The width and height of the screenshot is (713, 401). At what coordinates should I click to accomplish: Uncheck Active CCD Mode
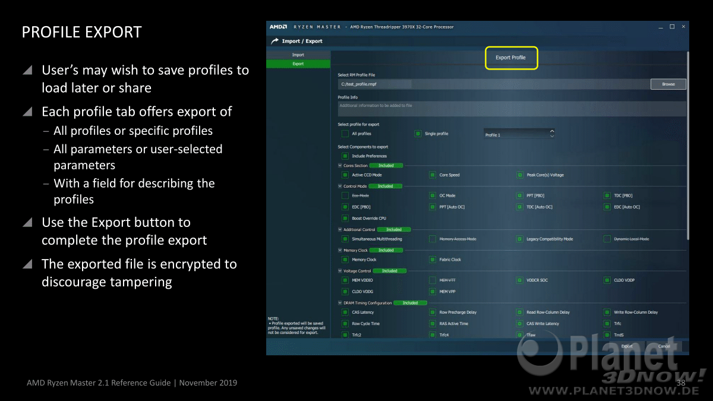click(345, 175)
